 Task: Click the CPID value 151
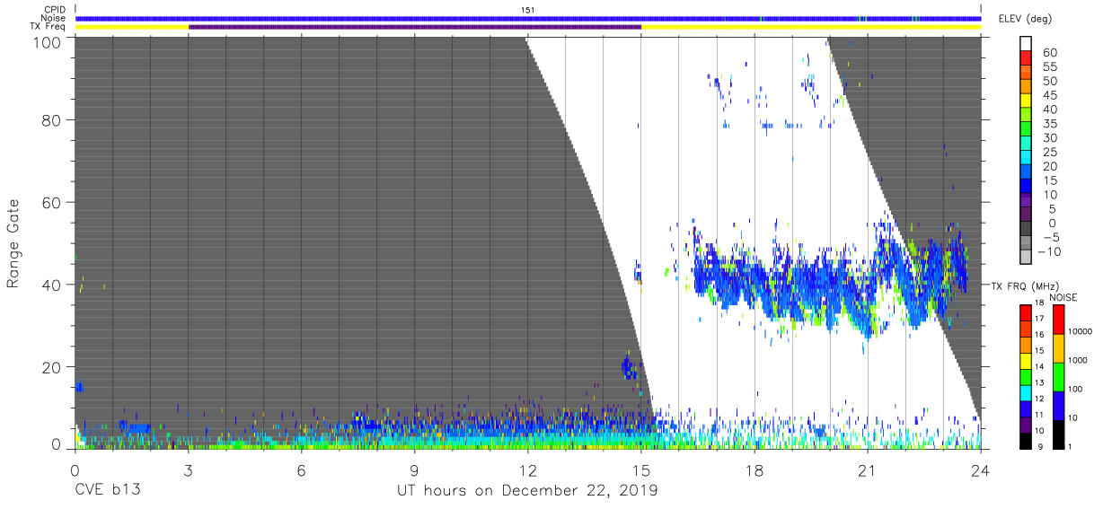point(528,10)
